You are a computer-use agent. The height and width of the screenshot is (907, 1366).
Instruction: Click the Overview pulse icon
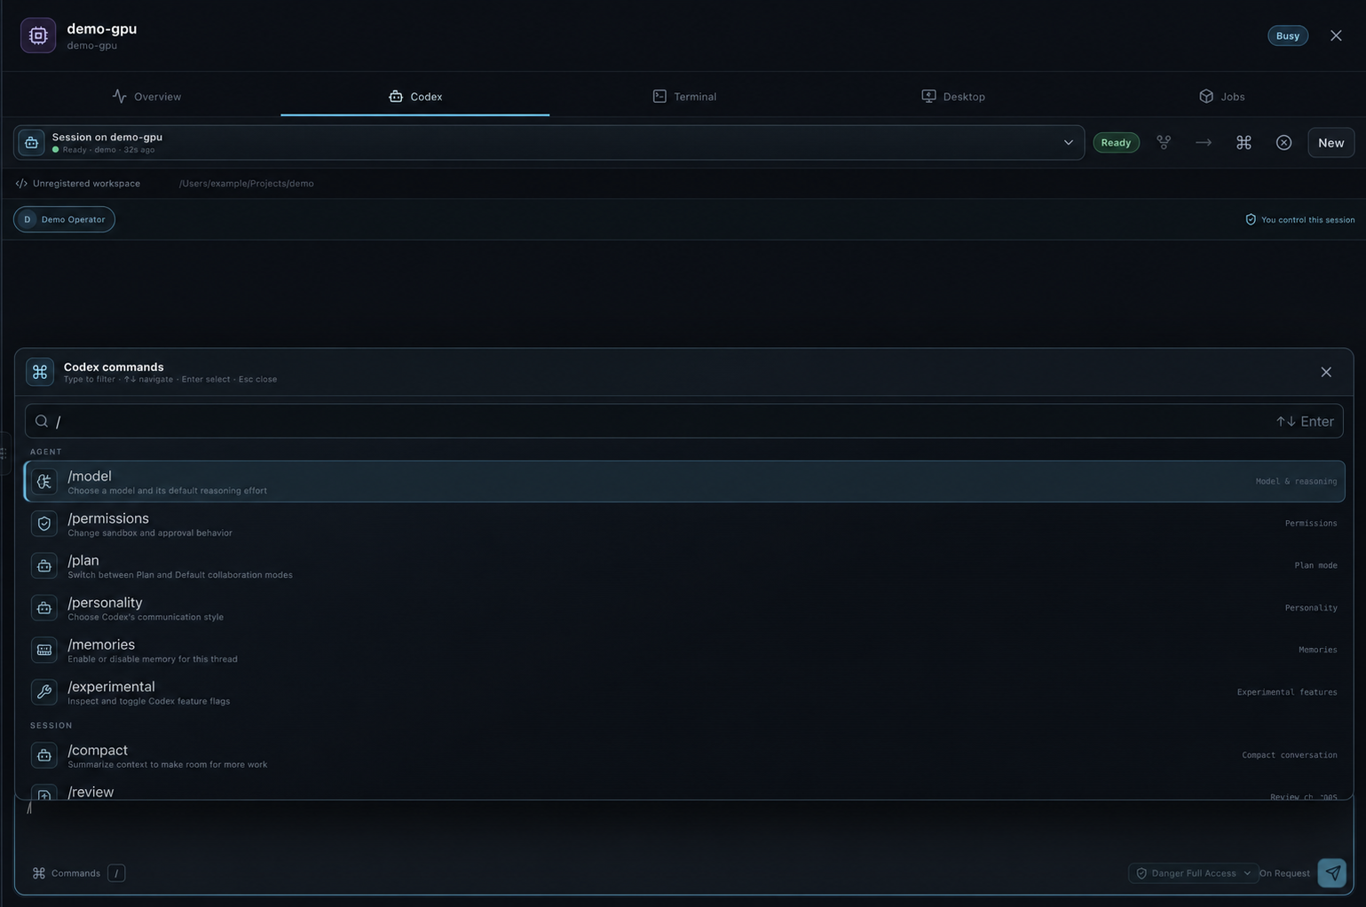point(120,96)
